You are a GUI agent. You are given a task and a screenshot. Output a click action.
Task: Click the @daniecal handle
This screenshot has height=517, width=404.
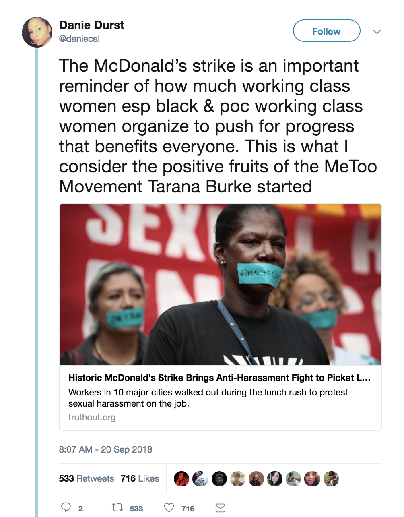coord(80,39)
